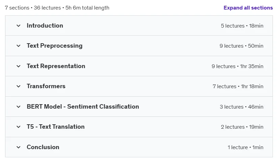Open the Introduction section title
The image size is (278, 159).
(45, 26)
